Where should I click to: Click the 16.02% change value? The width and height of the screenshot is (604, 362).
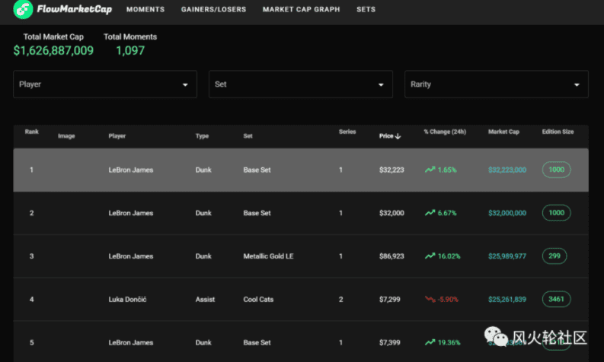pyautogui.click(x=449, y=256)
